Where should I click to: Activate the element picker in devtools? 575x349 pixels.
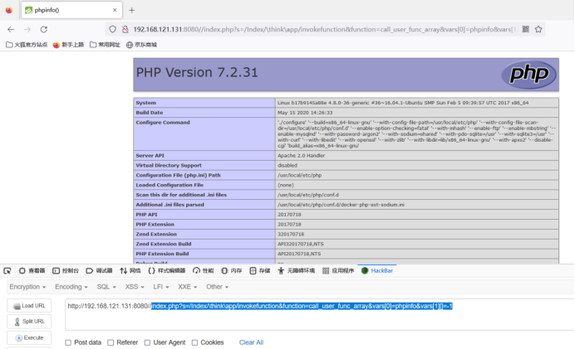point(7,271)
